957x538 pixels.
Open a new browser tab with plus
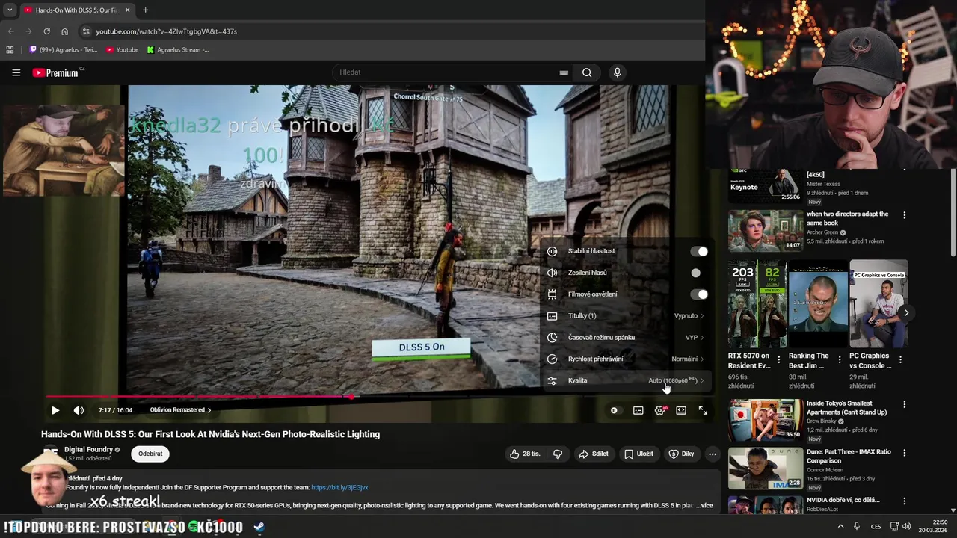[145, 10]
